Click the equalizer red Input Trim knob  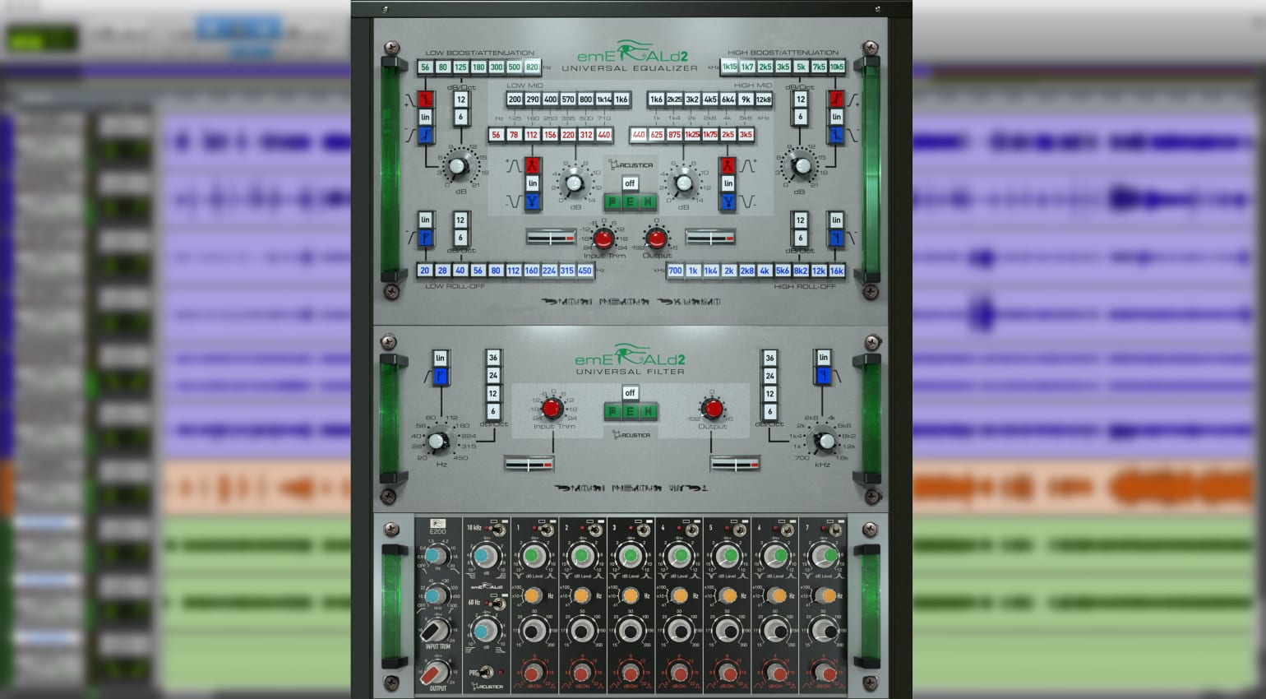[603, 238]
